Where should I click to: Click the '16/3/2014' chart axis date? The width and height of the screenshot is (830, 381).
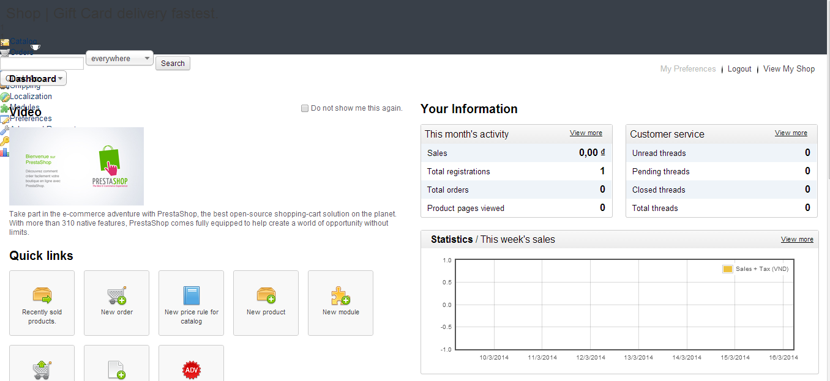[783, 358]
